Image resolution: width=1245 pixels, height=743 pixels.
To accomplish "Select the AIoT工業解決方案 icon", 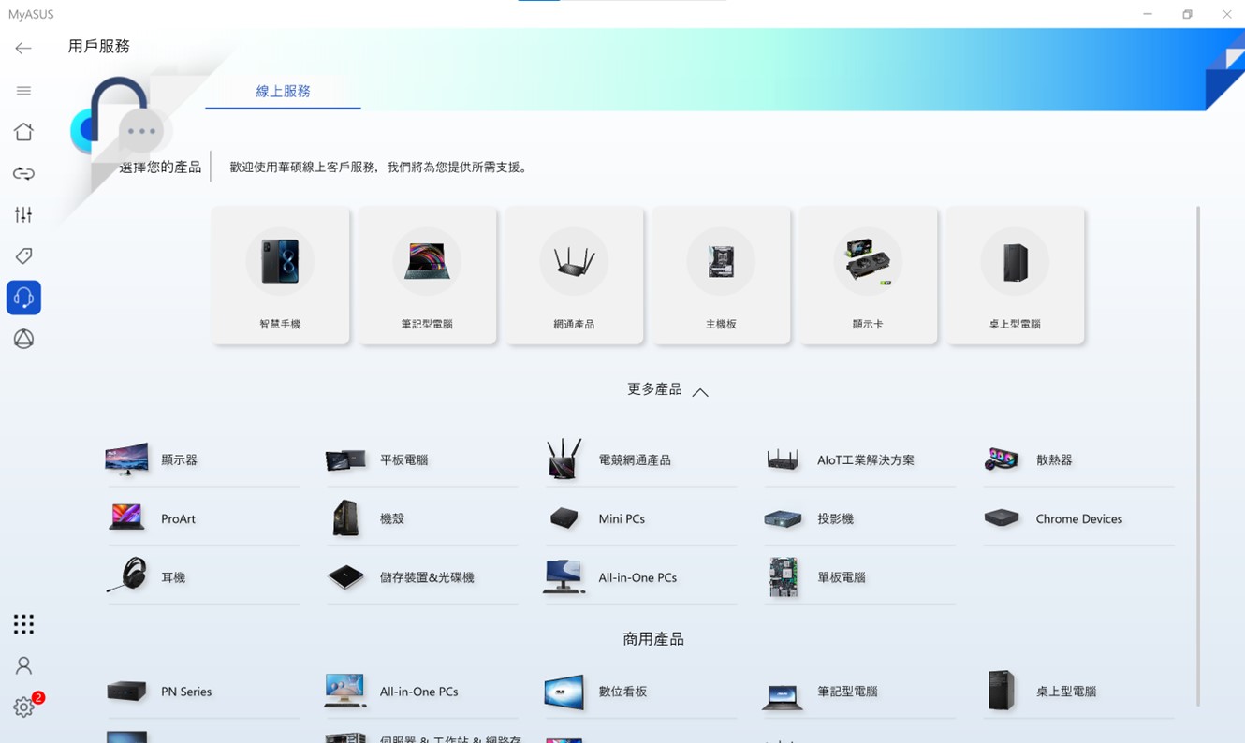I will 783,459.
